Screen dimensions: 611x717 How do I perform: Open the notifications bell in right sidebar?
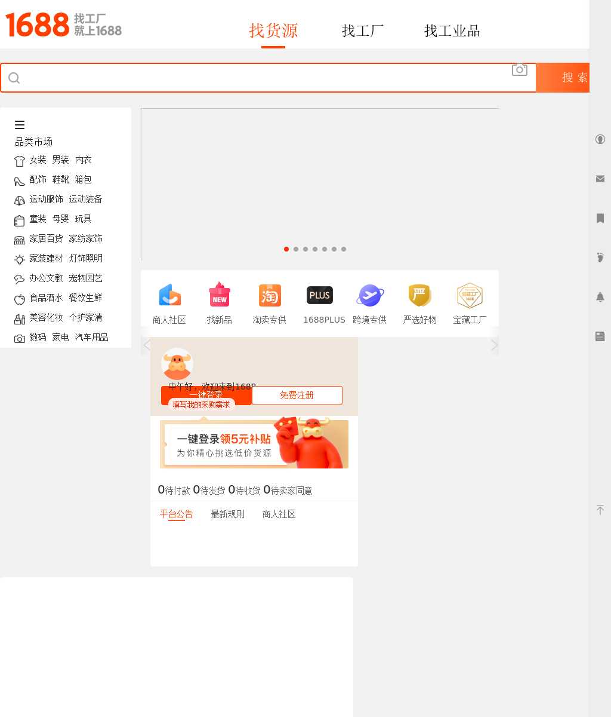(x=600, y=297)
